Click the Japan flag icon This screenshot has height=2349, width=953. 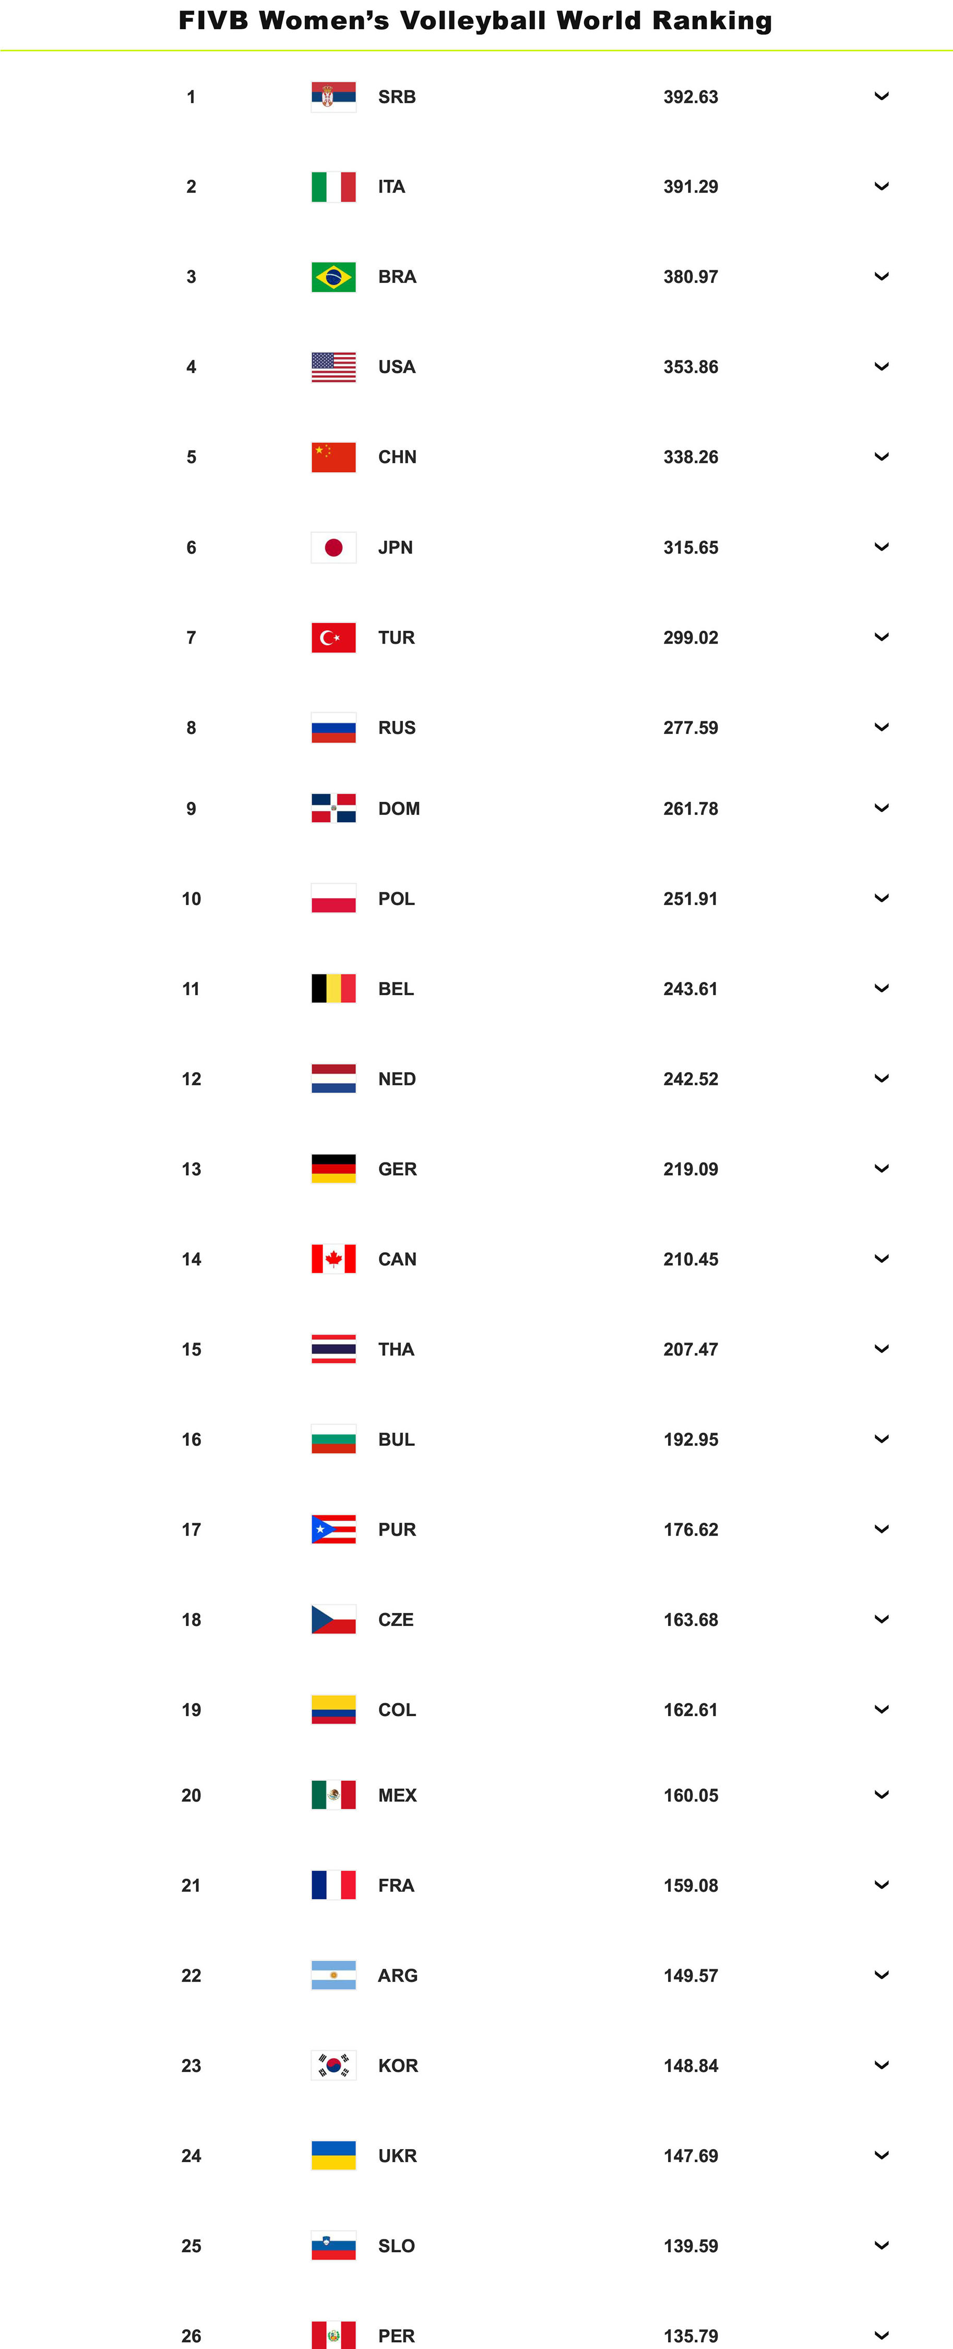click(333, 547)
